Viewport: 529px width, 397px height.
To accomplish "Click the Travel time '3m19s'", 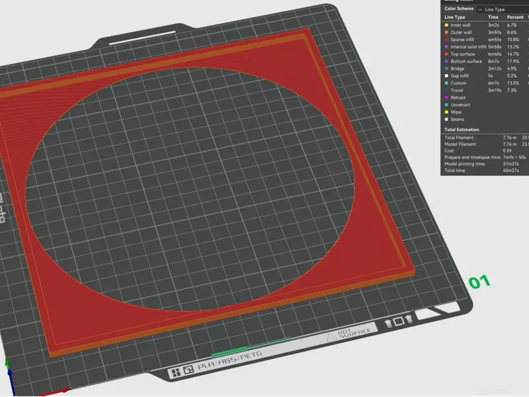I will pos(495,91).
